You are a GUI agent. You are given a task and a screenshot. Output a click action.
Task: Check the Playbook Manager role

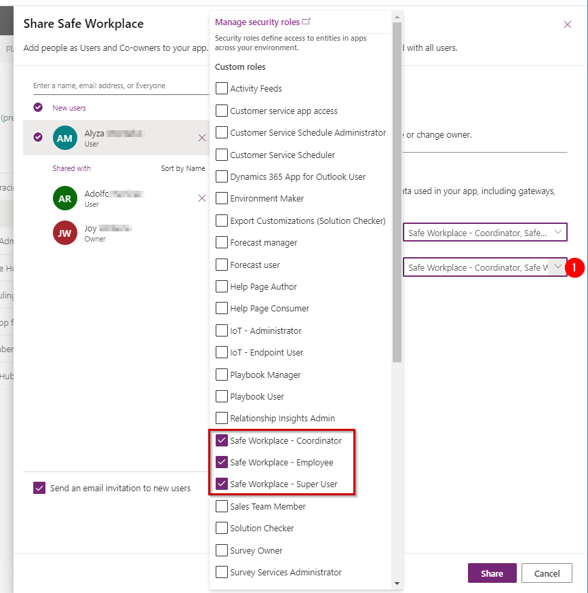(x=222, y=375)
